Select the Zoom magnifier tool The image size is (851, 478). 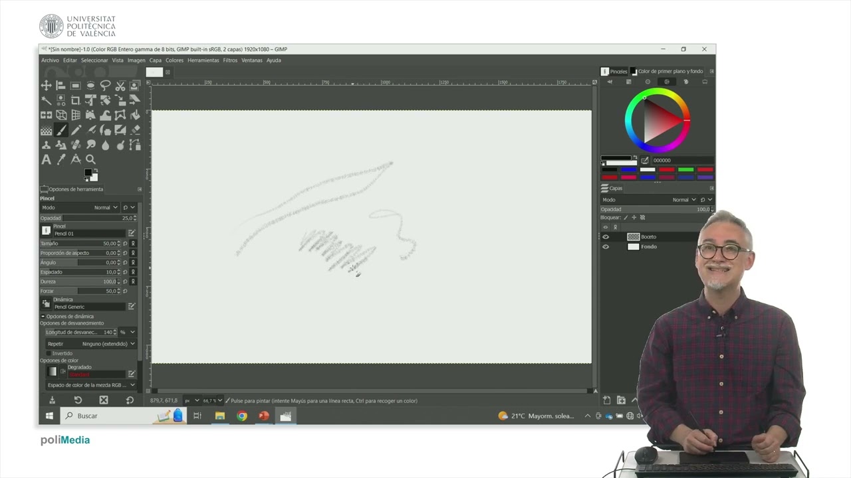[90, 159]
